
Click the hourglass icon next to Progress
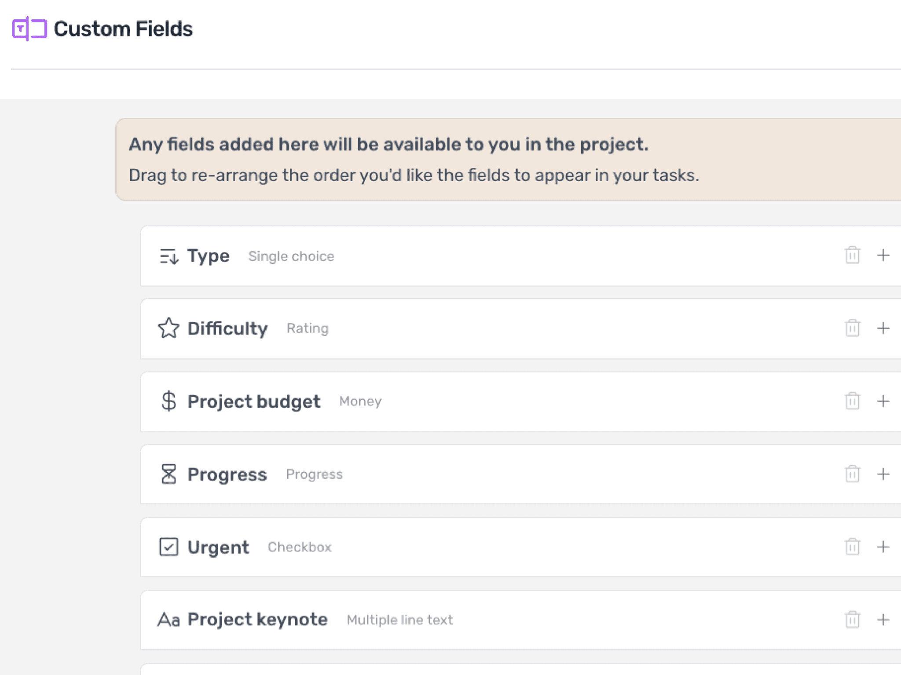169,474
